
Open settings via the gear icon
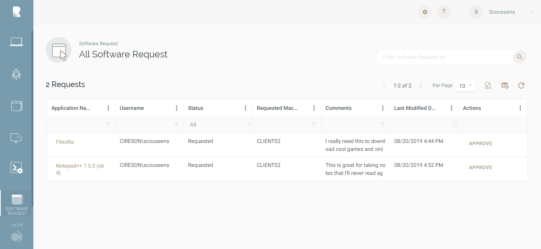425,12
